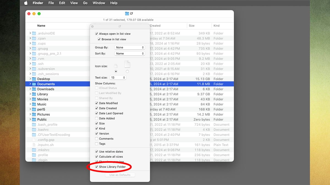
Task: Select the small icon size radio
Action: pyautogui.click(x=116, y=72)
